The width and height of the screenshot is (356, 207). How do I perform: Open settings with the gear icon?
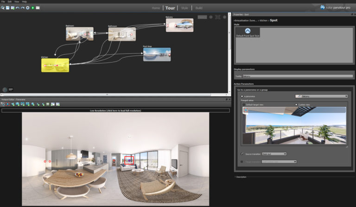click(x=28, y=8)
